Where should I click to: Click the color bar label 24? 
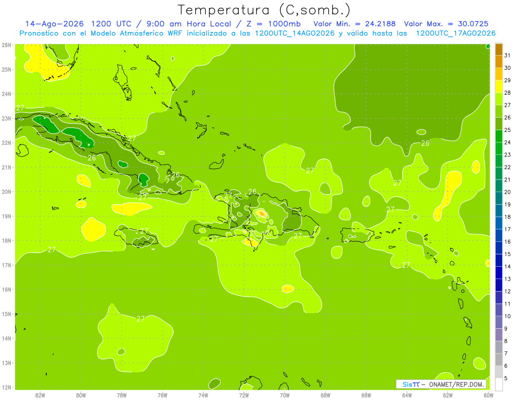[508, 142]
